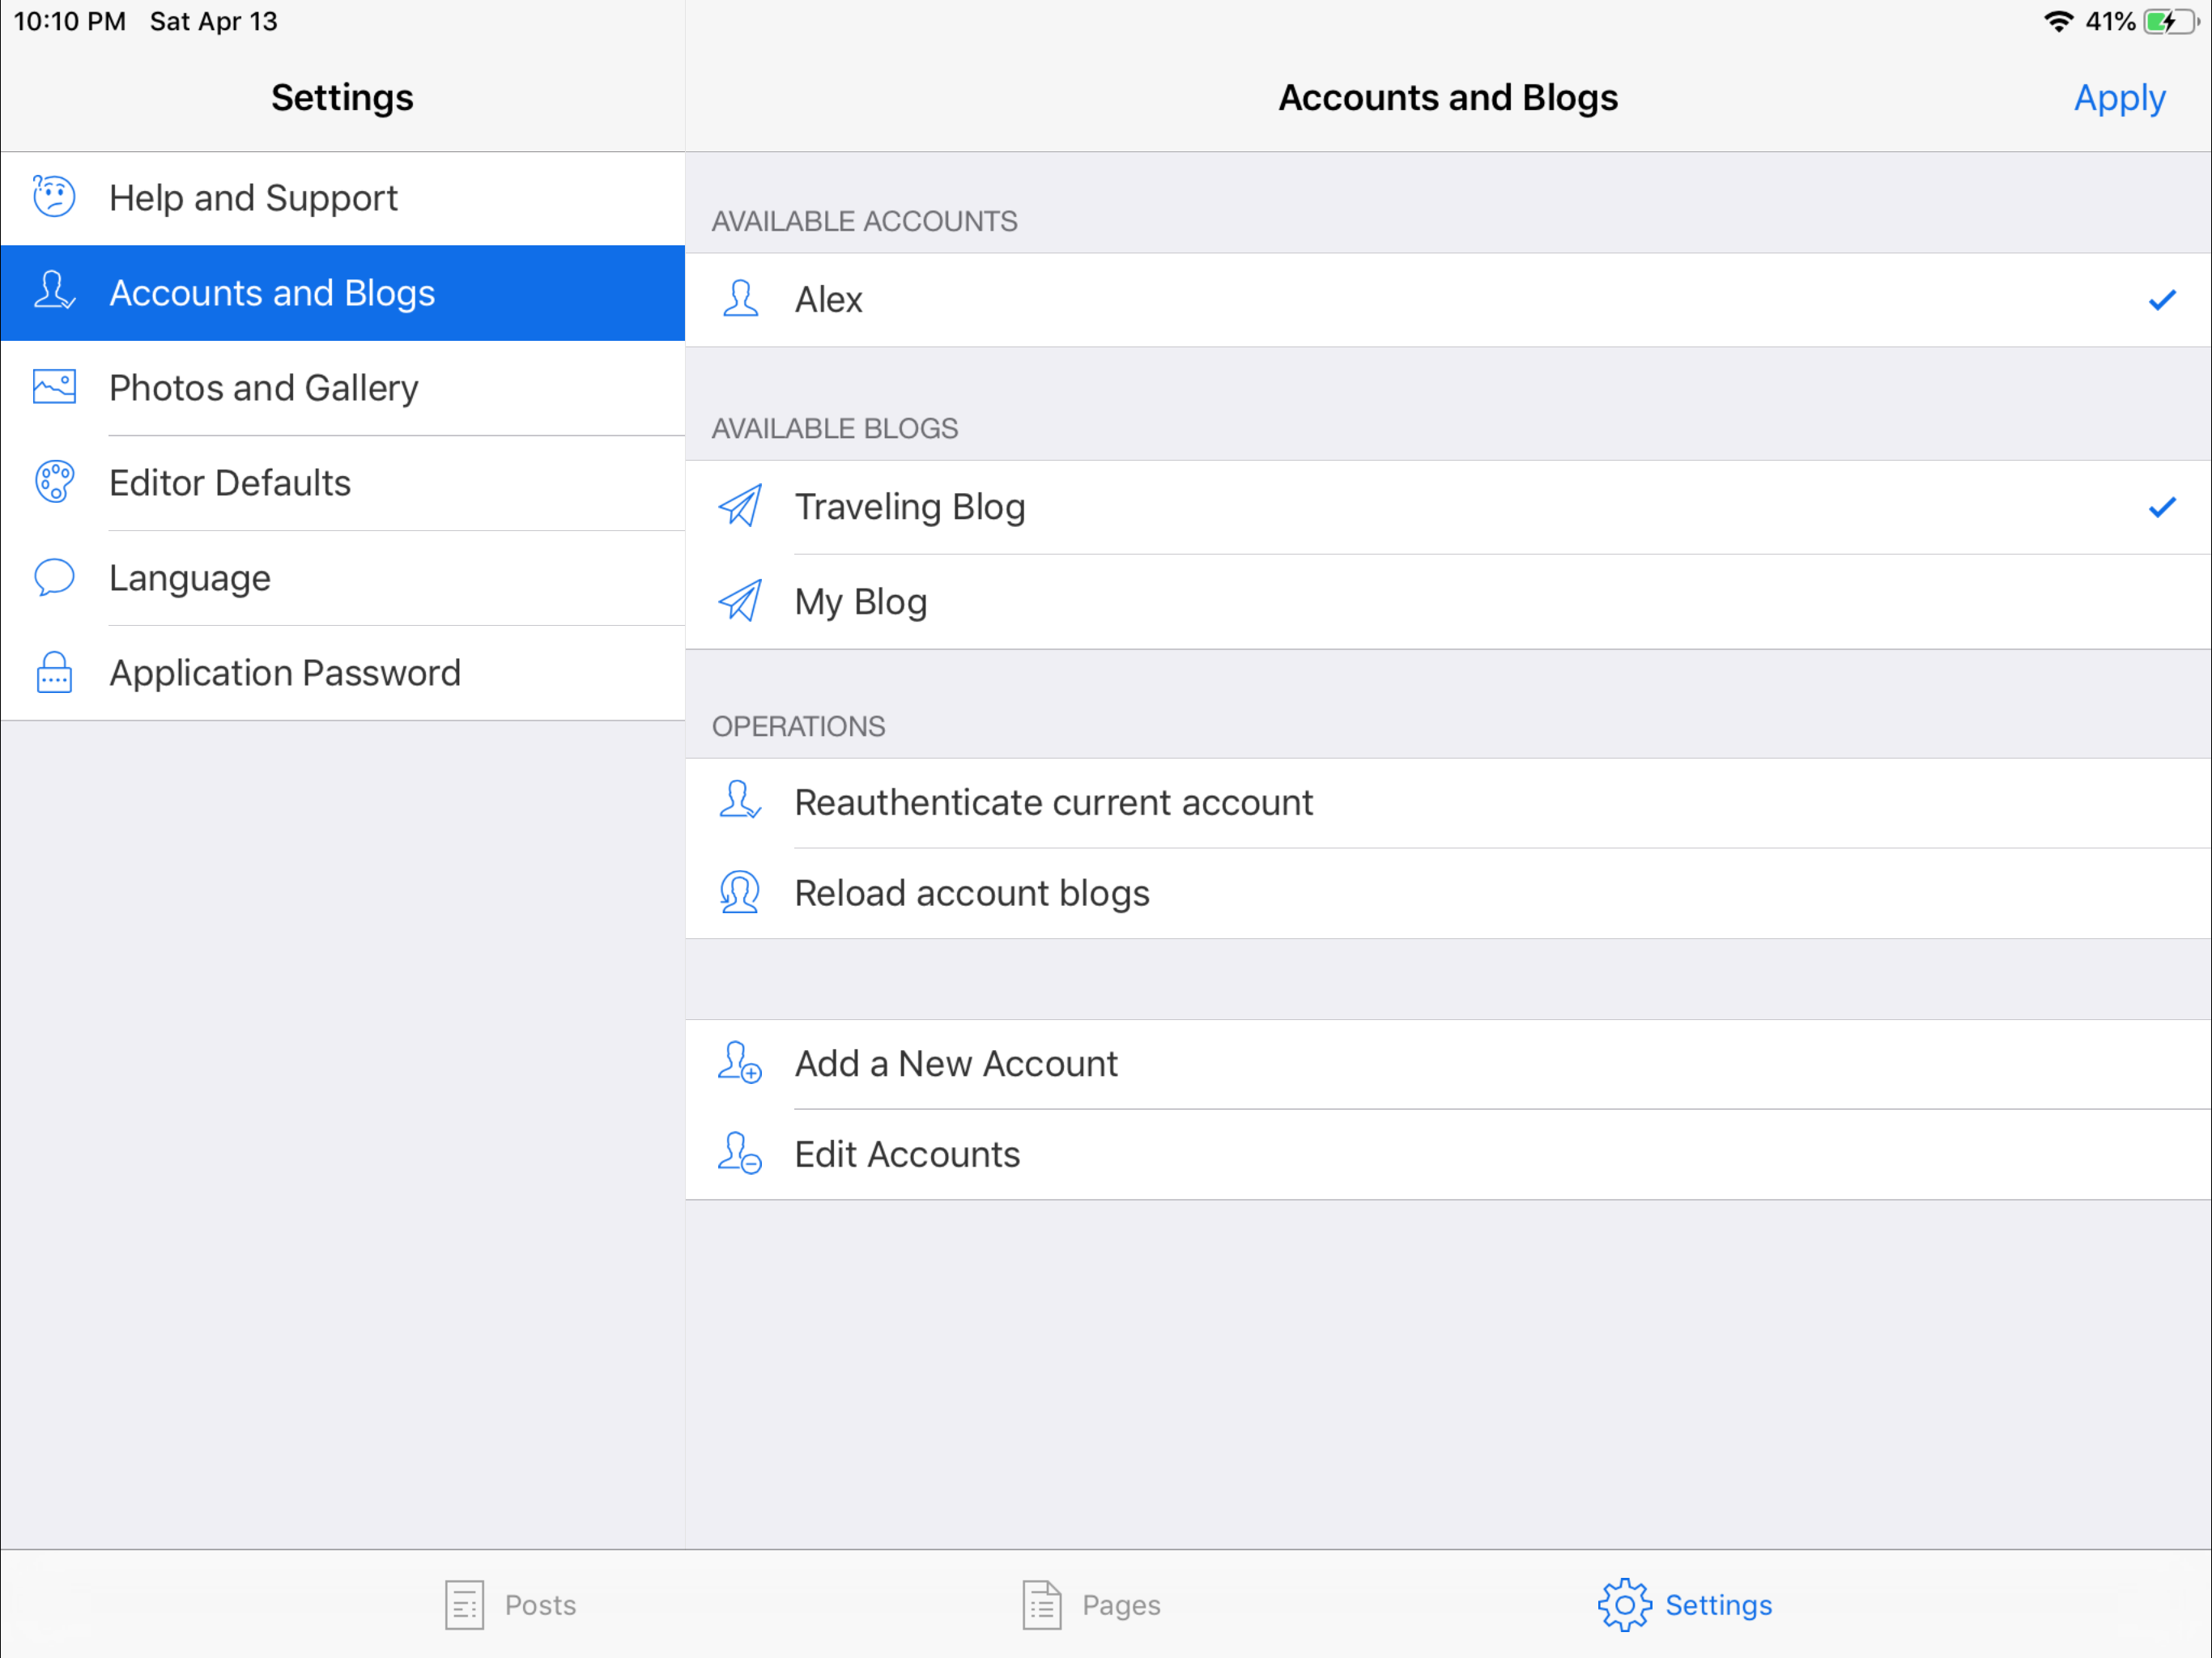
Task: Select the Alex account checkmark
Action: click(2162, 300)
